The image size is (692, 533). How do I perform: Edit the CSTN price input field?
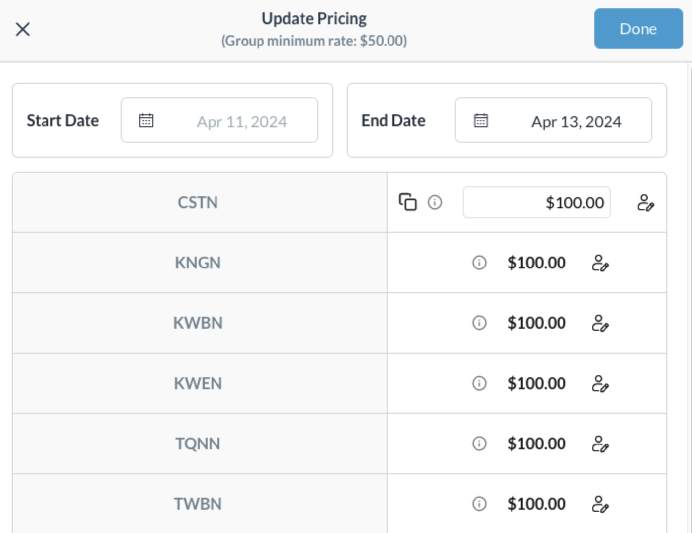coord(536,202)
